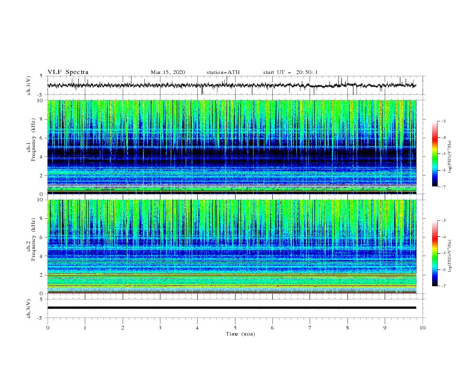
Task: Click inside the ch.1 spectrogram panel
Action: pos(231,147)
